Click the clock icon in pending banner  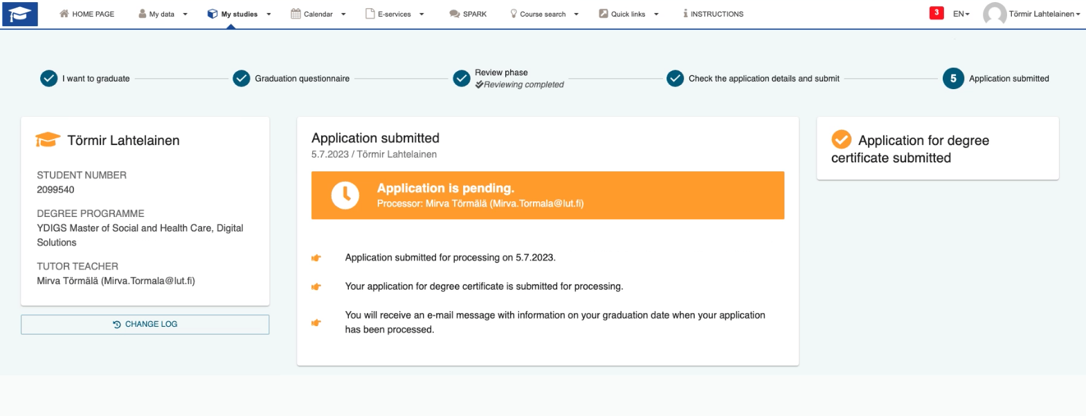(345, 196)
